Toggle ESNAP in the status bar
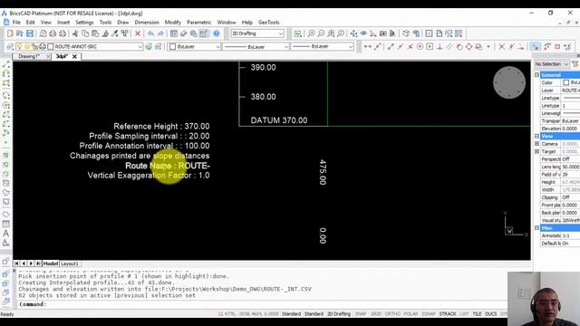Viewport: 580px width, 326px height. coord(429,314)
